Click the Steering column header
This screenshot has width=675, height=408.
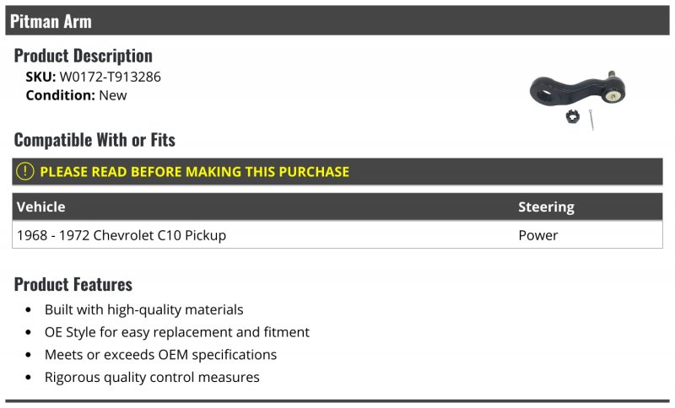(546, 207)
